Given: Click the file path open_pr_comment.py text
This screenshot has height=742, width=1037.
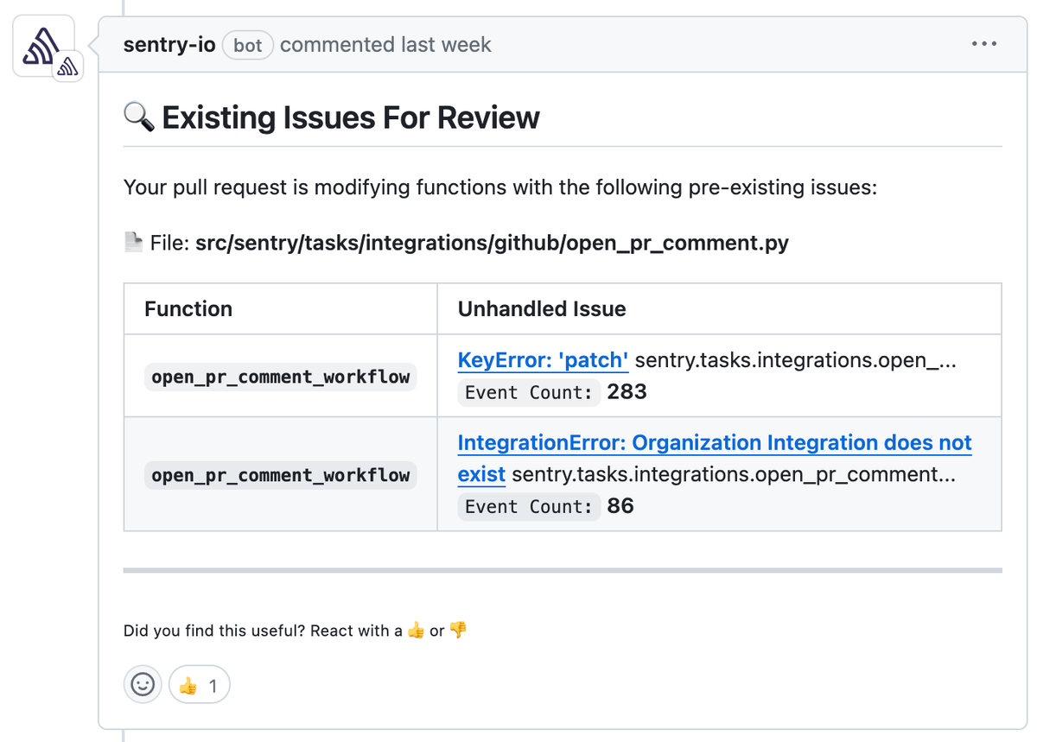Looking at the screenshot, I should tap(492, 243).
